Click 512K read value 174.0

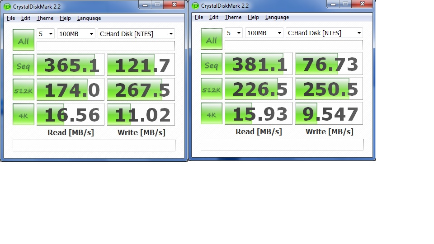(x=71, y=89)
